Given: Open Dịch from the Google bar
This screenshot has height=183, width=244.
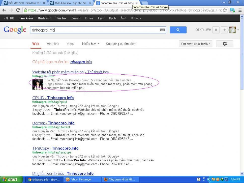Looking at the screenshot, I should pyautogui.click(x=112, y=18).
